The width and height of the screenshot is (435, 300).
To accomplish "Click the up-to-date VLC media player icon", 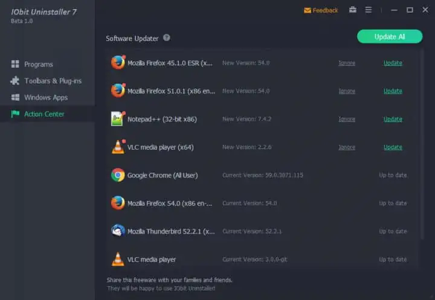I will [x=118, y=259].
